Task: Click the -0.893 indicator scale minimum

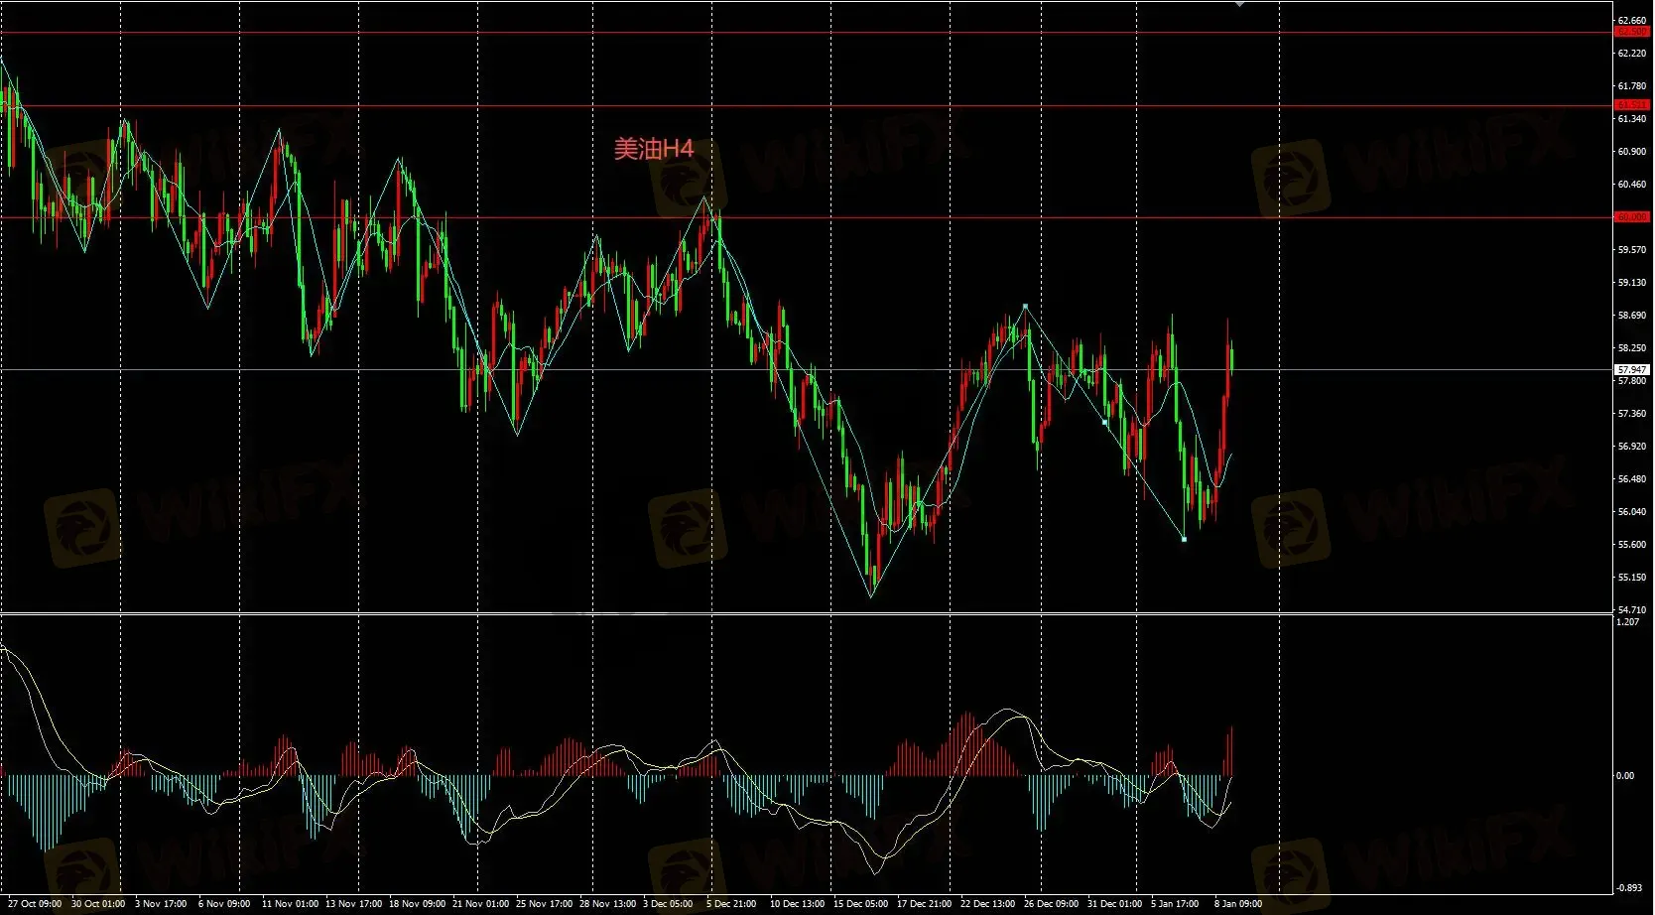Action: pyautogui.click(x=1629, y=888)
